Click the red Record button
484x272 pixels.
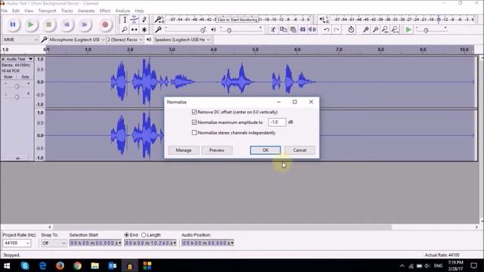(105, 24)
